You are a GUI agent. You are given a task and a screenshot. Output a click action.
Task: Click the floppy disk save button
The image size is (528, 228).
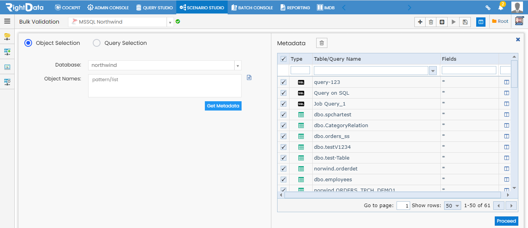click(465, 22)
